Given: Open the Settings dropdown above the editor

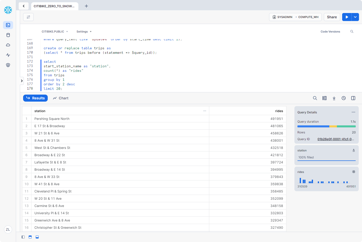Looking at the screenshot, I should 84,32.
